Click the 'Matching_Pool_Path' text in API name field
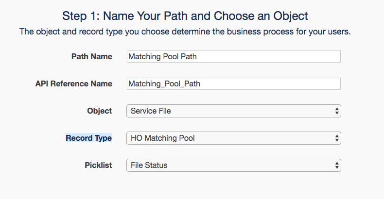384x199 pixels. (164, 84)
